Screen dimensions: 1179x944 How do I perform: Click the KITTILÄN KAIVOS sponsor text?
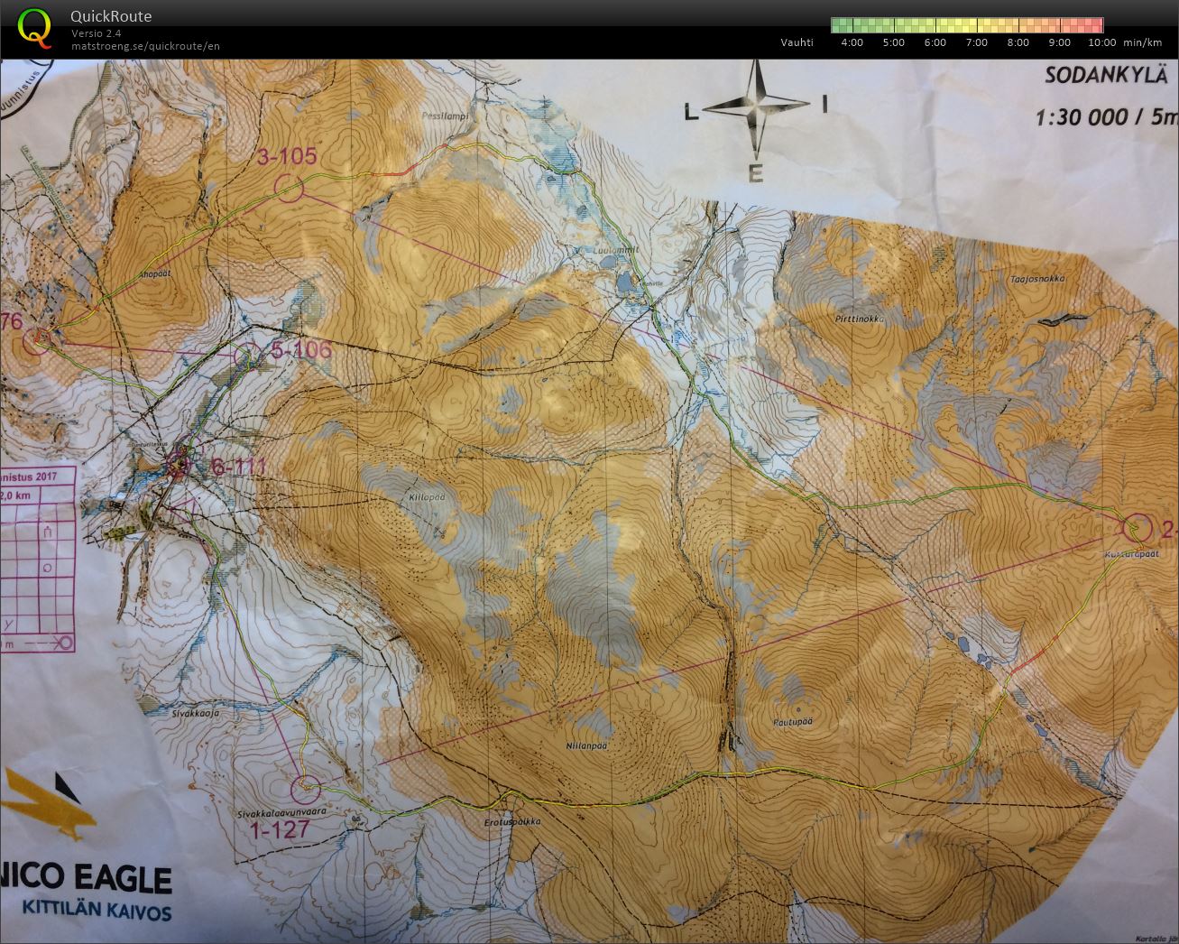(97, 912)
